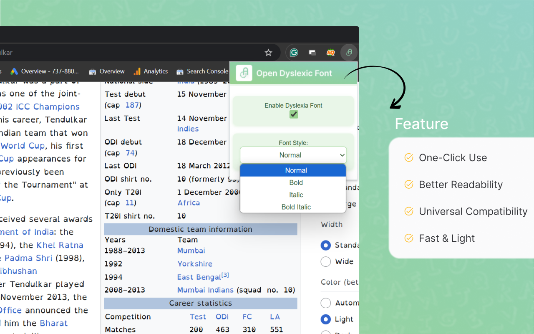Click the Analytics bookmark bar-chart icon

tap(137, 71)
